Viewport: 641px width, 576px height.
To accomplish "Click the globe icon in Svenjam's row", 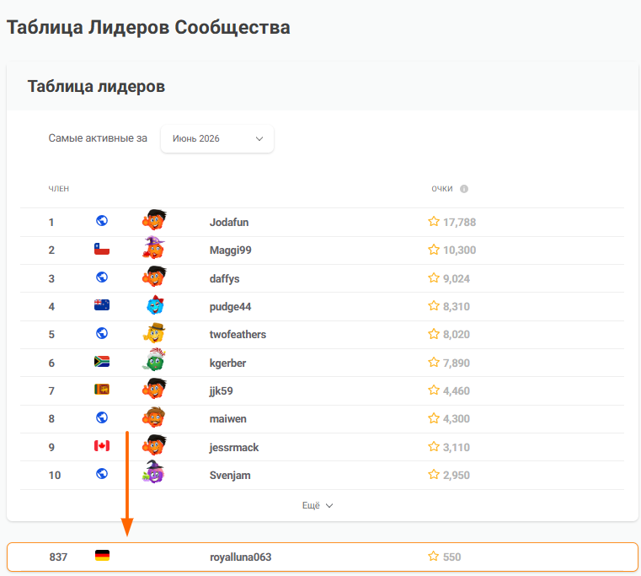I will pos(102,474).
